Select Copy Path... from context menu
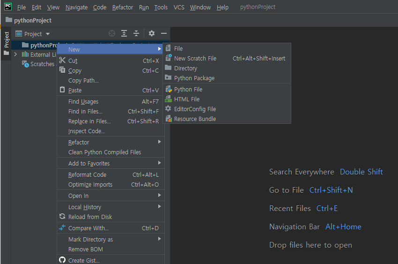 tap(111, 81)
